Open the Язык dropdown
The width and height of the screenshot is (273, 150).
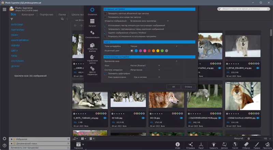145,65
